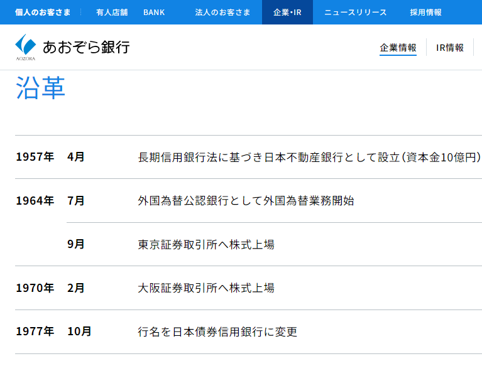Open the 個人のお客さま section
The height and width of the screenshot is (366, 482).
pyautogui.click(x=43, y=12)
